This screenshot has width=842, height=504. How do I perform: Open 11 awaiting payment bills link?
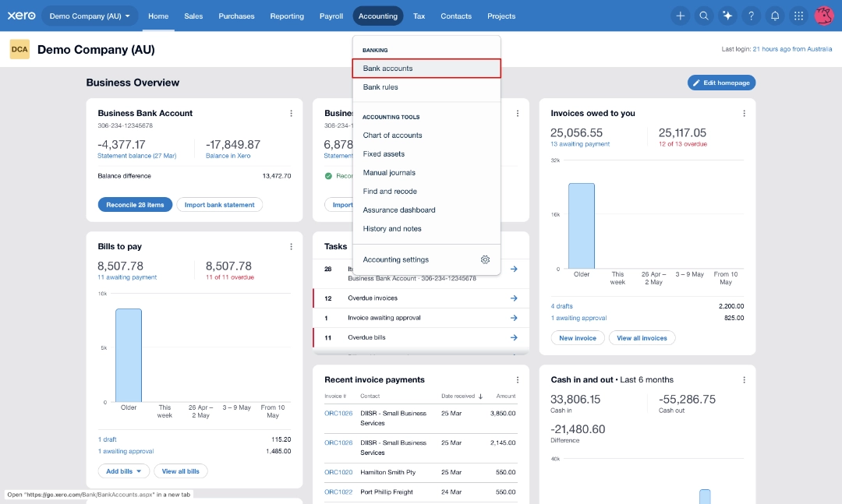pos(127,277)
